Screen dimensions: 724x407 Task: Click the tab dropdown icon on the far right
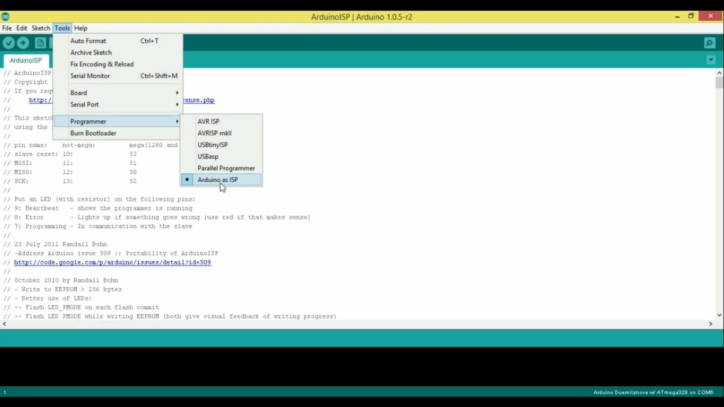pyautogui.click(x=711, y=60)
